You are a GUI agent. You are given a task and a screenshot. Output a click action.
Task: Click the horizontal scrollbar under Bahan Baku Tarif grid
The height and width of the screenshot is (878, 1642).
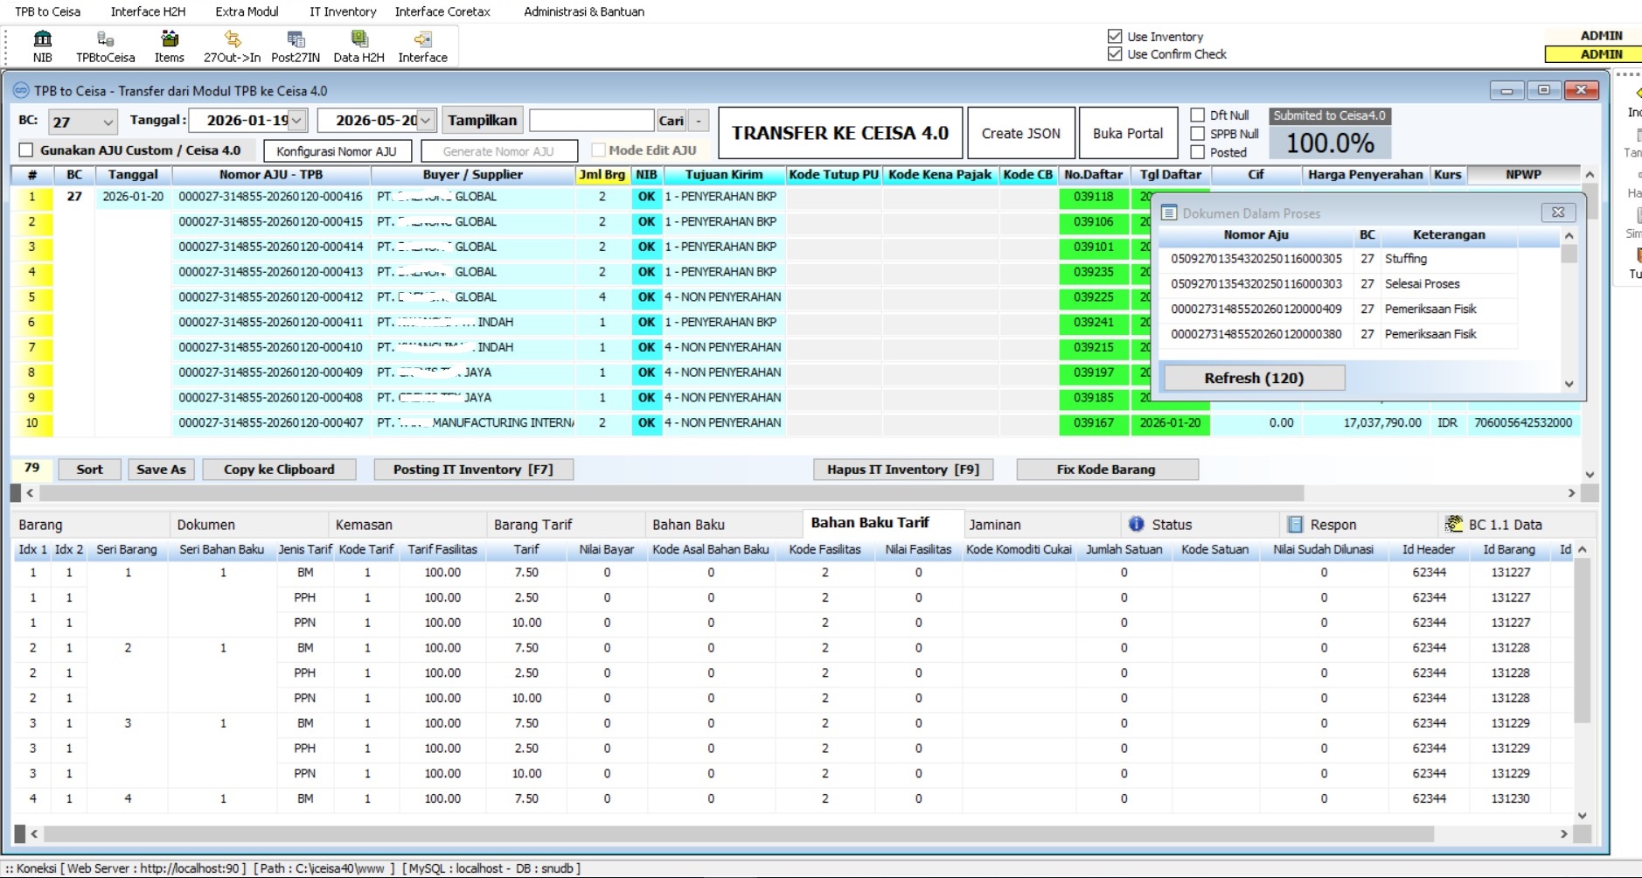coord(738,833)
